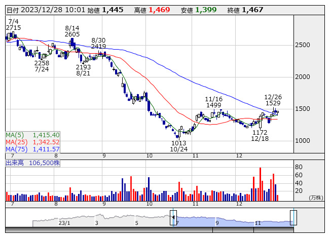Click the 1013 10/24 low label

[x=178, y=146]
